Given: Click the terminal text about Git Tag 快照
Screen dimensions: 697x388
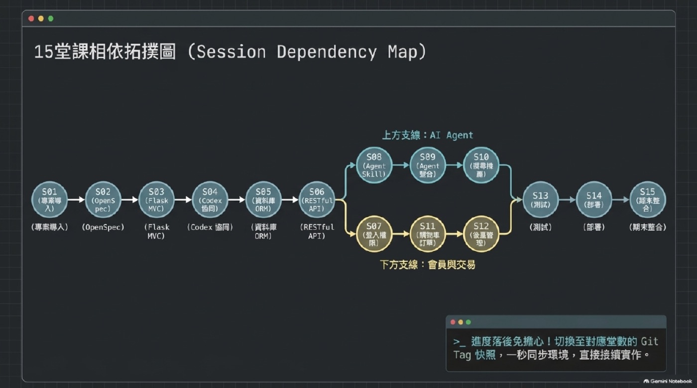Looking at the screenshot, I should tap(556, 348).
